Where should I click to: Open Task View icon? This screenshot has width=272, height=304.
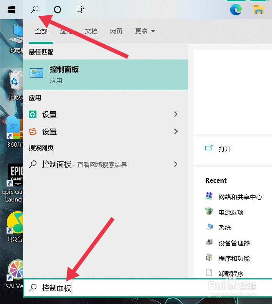click(x=81, y=9)
